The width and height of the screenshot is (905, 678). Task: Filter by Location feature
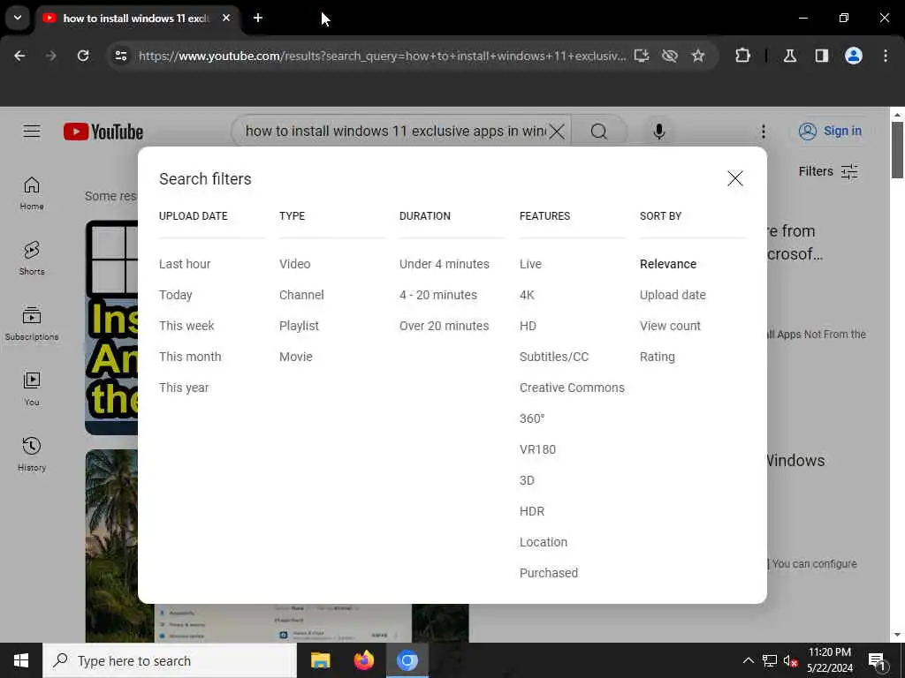544,543
